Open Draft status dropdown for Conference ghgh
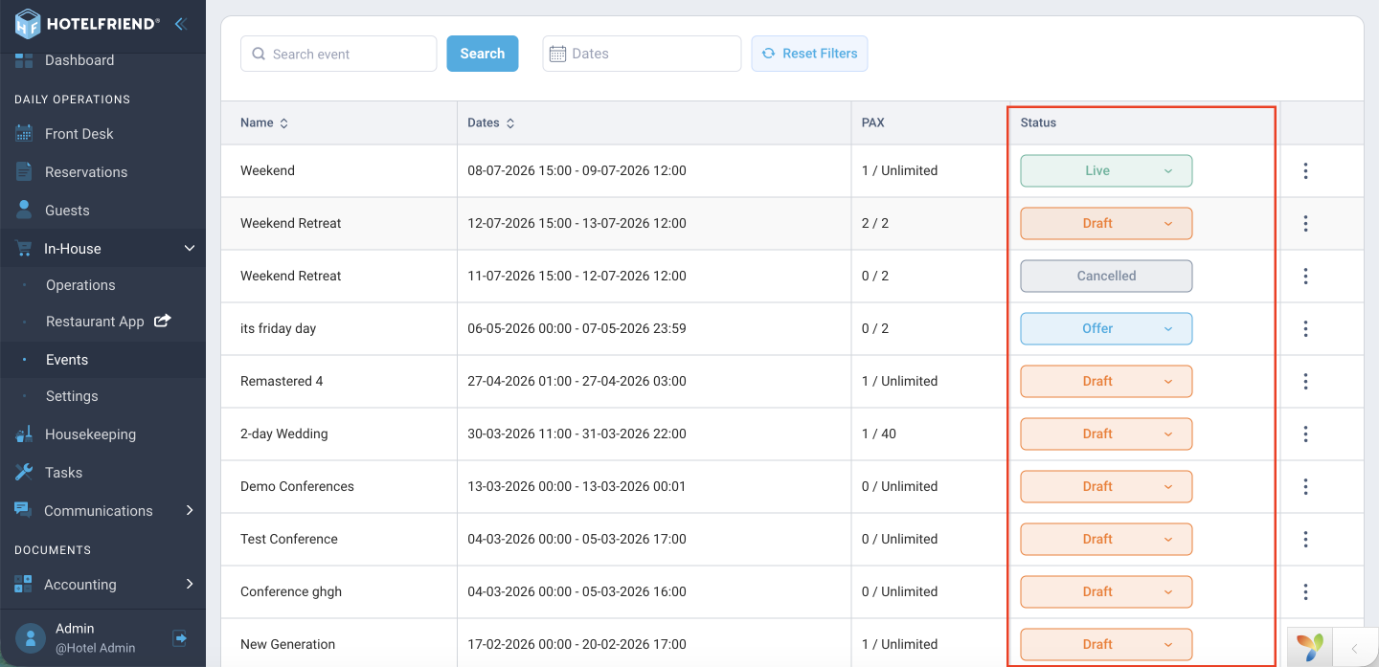The image size is (1379, 667). point(1106,591)
